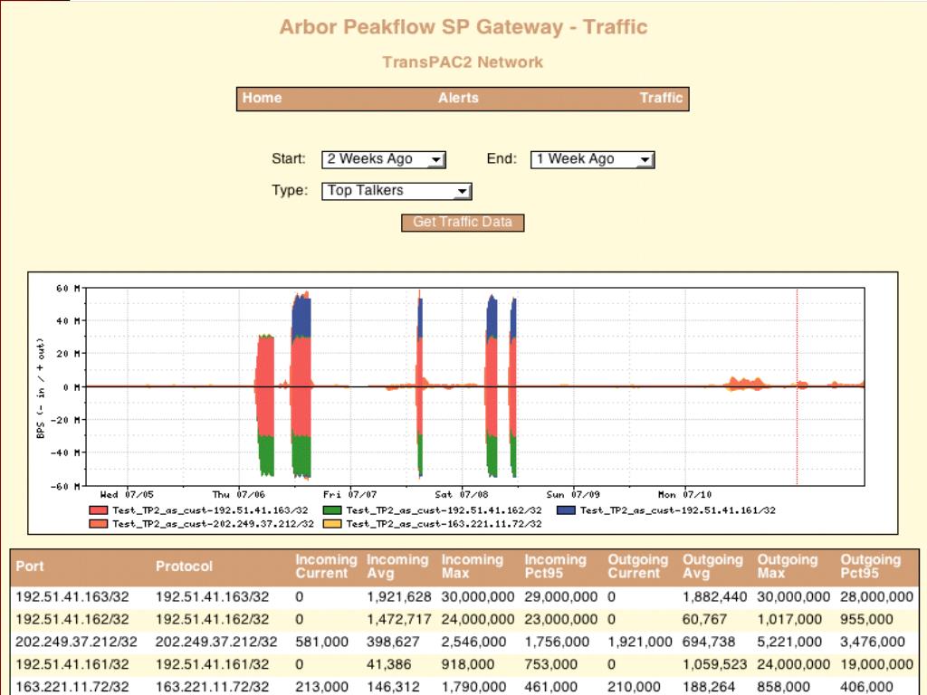The width and height of the screenshot is (927, 695).
Task: Open the Traffic navigation link
Action: 661,98
